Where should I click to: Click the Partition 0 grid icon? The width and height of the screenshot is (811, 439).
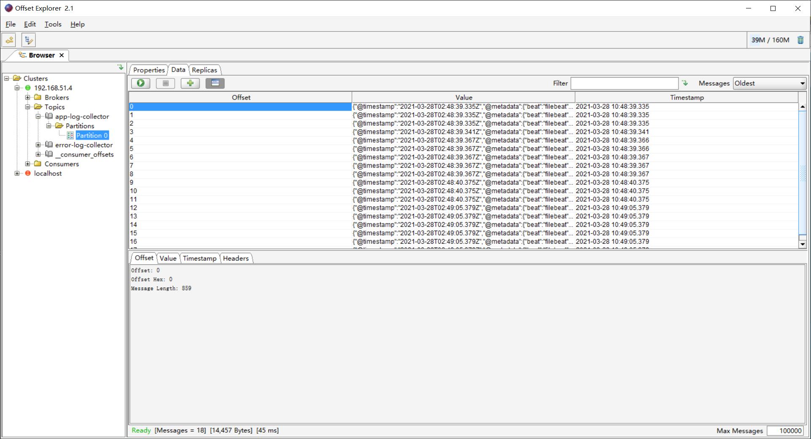tap(70, 135)
